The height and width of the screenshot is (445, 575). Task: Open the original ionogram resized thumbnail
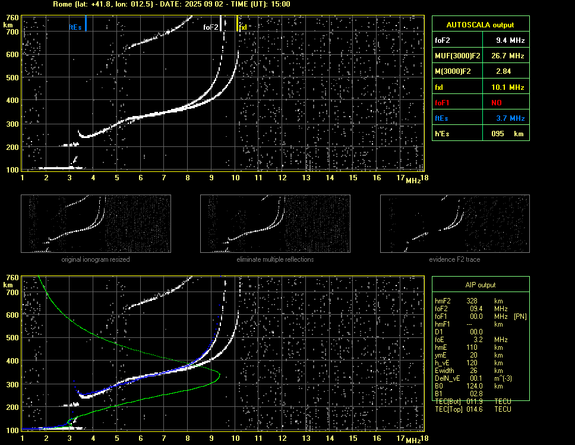pyautogui.click(x=96, y=224)
